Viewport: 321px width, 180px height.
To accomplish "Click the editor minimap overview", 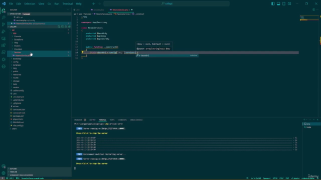I will (x=309, y=18).
